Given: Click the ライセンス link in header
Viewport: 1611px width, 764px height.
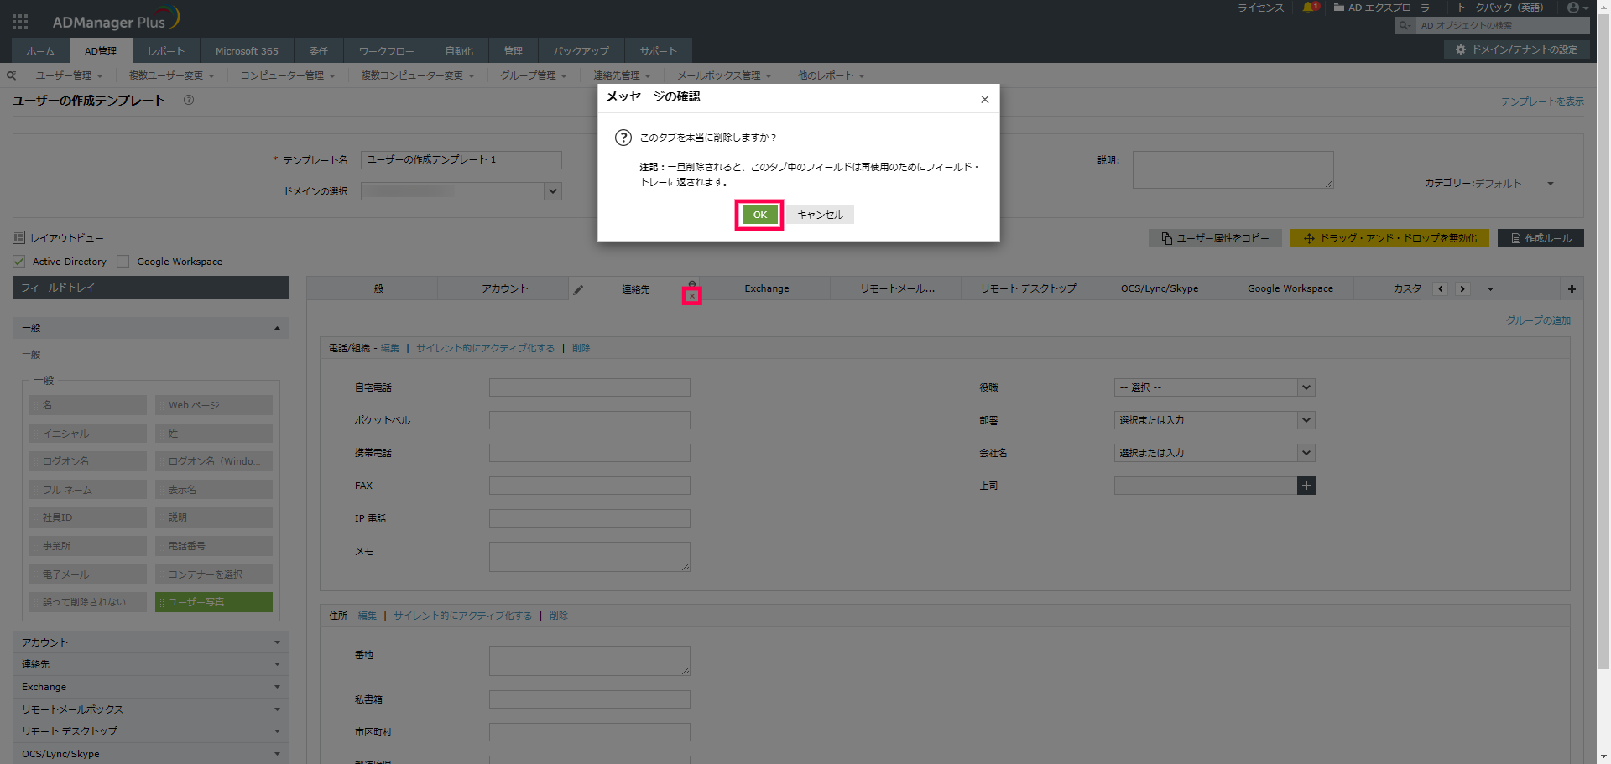Looking at the screenshot, I should click(x=1260, y=8).
